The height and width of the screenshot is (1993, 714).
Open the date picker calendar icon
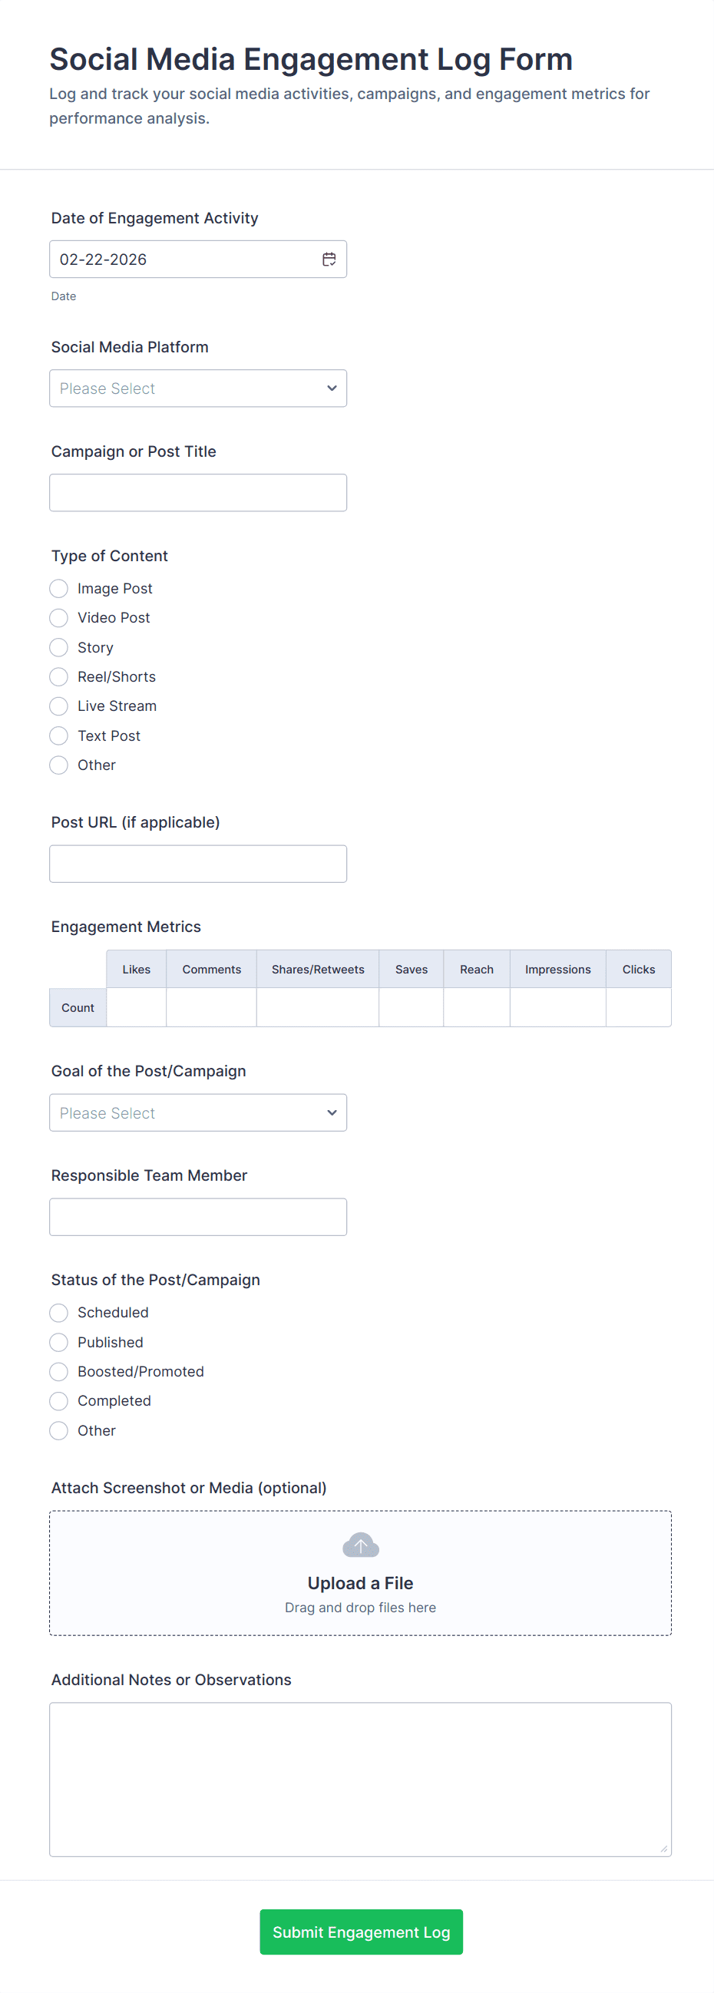pyautogui.click(x=329, y=259)
